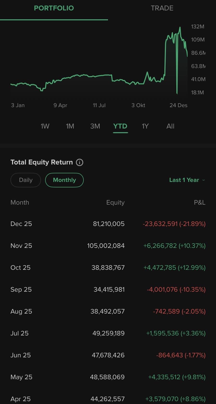Switch to the TRADE tab

coord(162,8)
